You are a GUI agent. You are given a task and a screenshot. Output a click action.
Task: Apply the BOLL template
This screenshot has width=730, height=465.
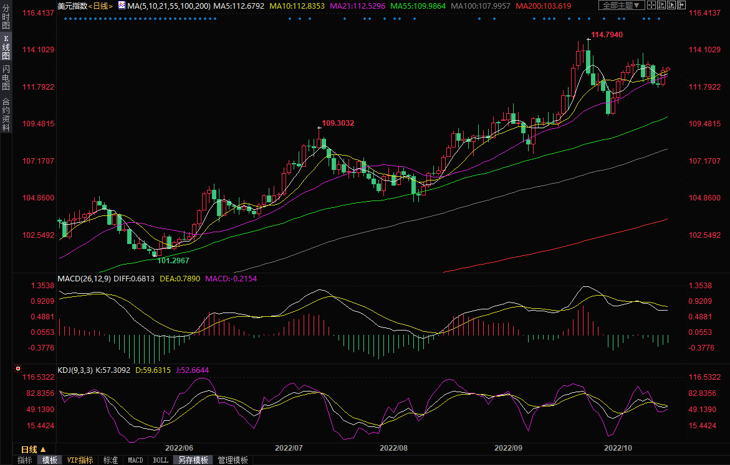pyautogui.click(x=160, y=460)
